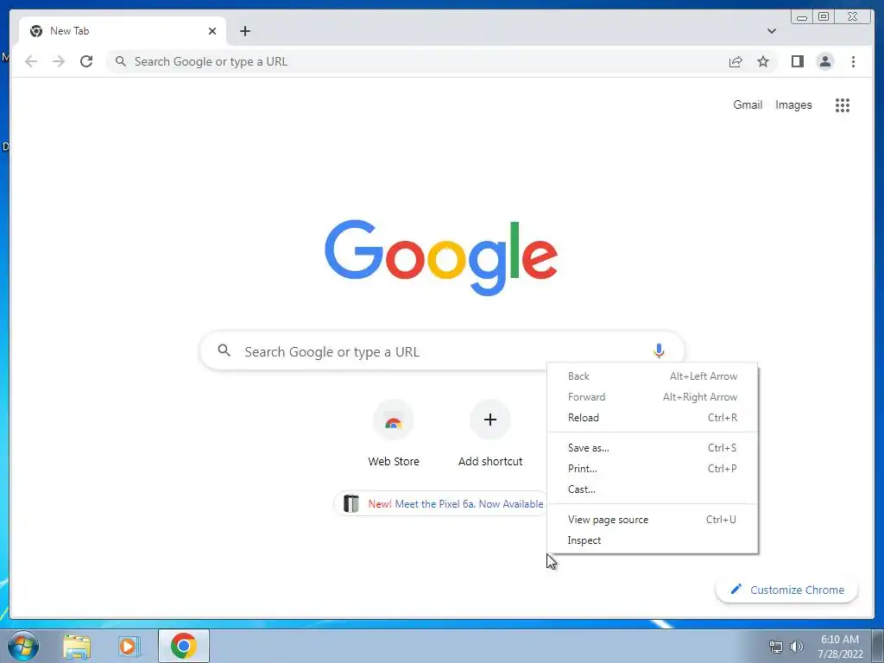Click the Chrome favicon on the New Tab tab
The width and height of the screenshot is (884, 663).
click(x=36, y=31)
